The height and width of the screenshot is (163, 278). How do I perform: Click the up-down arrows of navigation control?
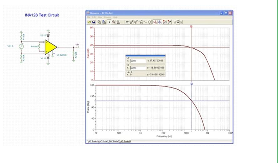click(178, 22)
